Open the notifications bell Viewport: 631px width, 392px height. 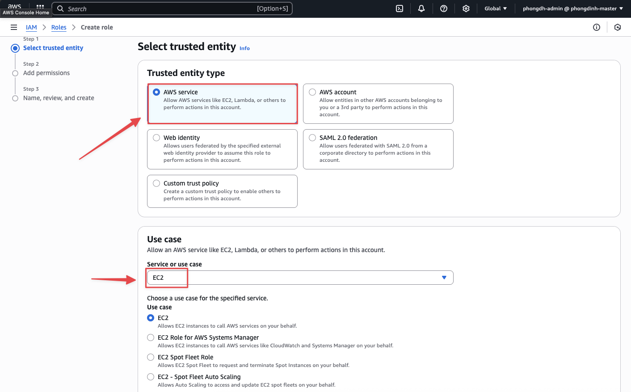pos(421,8)
